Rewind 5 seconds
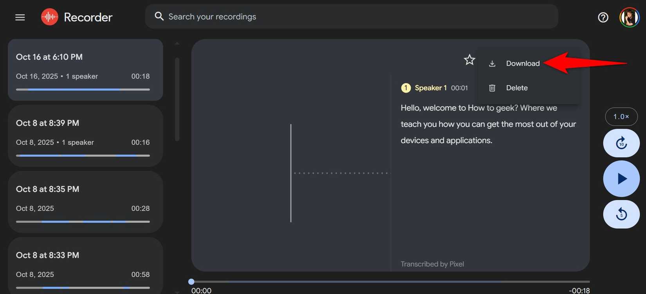This screenshot has height=294, width=646. point(621,214)
